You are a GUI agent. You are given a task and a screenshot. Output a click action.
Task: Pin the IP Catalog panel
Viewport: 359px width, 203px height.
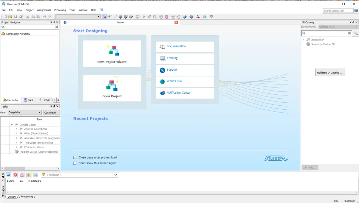[x=350, y=22]
